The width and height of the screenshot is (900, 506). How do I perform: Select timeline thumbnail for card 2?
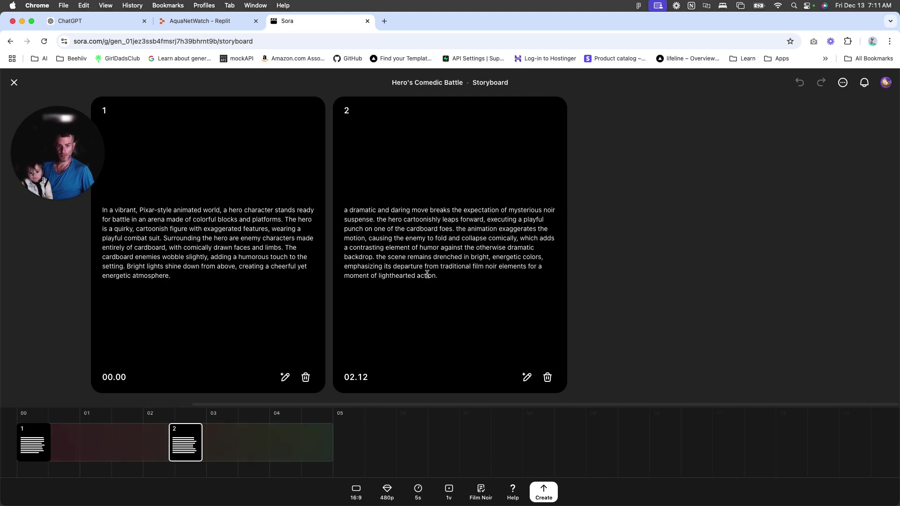[x=186, y=442]
